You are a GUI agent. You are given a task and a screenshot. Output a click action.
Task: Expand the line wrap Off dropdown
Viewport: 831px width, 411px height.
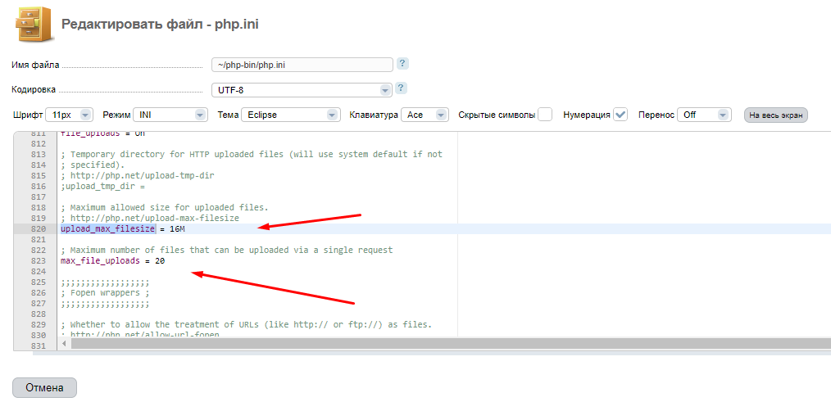click(x=703, y=115)
